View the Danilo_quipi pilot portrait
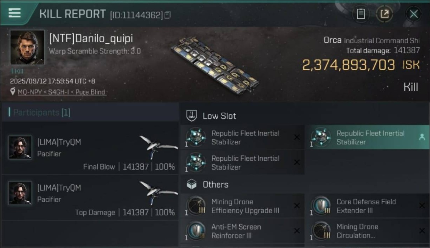430x248 pixels. (x=27, y=47)
